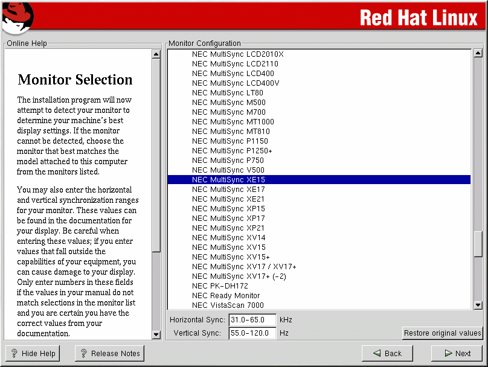Image resolution: width=488 pixels, height=367 pixels.
Task: Click the Hide Help button
Action: point(33,353)
